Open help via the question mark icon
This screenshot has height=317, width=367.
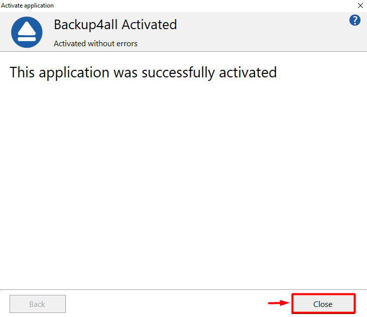(355, 21)
